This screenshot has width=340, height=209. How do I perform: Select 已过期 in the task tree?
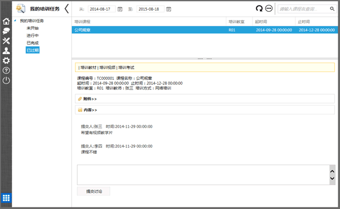tap(32, 50)
